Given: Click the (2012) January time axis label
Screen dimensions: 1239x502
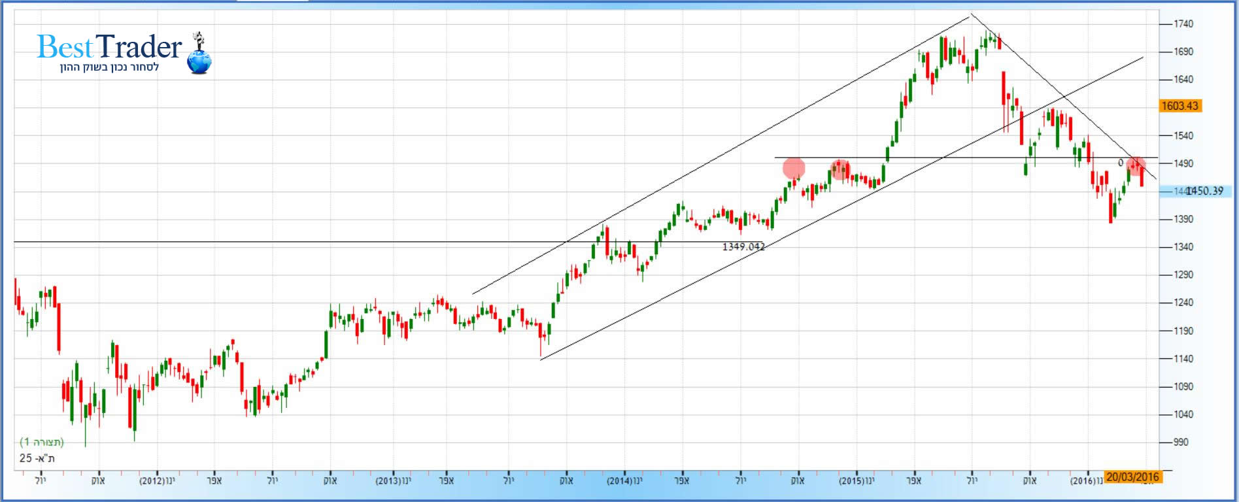Looking at the screenshot, I should pos(157,481).
